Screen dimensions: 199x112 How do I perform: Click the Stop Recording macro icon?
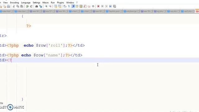point(102,6)
